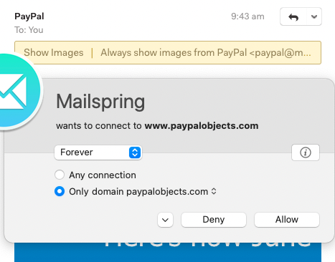Expand more options chevron beside Deny
The height and width of the screenshot is (262, 335).
[165, 220]
